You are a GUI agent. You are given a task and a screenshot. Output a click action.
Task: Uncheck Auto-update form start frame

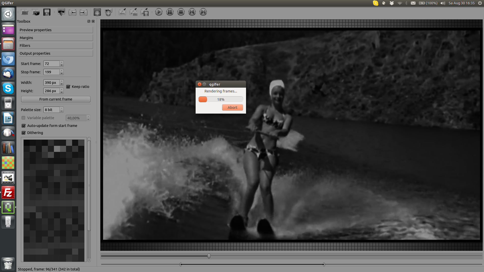[x=24, y=126]
